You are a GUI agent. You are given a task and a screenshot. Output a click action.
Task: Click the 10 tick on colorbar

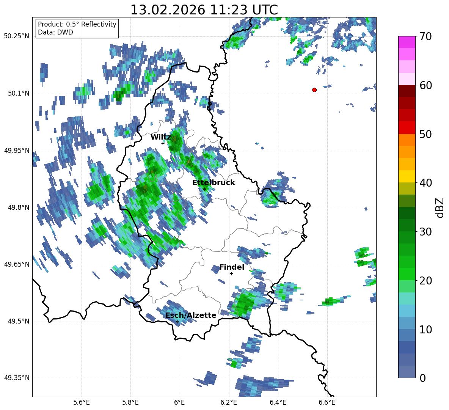pos(425,329)
